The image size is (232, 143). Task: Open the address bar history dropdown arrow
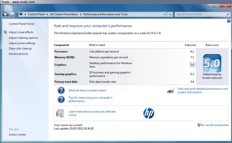click(165, 15)
